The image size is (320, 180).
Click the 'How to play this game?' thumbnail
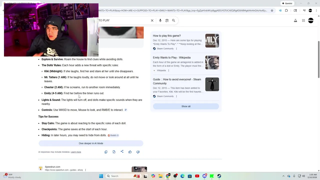coord(212,40)
